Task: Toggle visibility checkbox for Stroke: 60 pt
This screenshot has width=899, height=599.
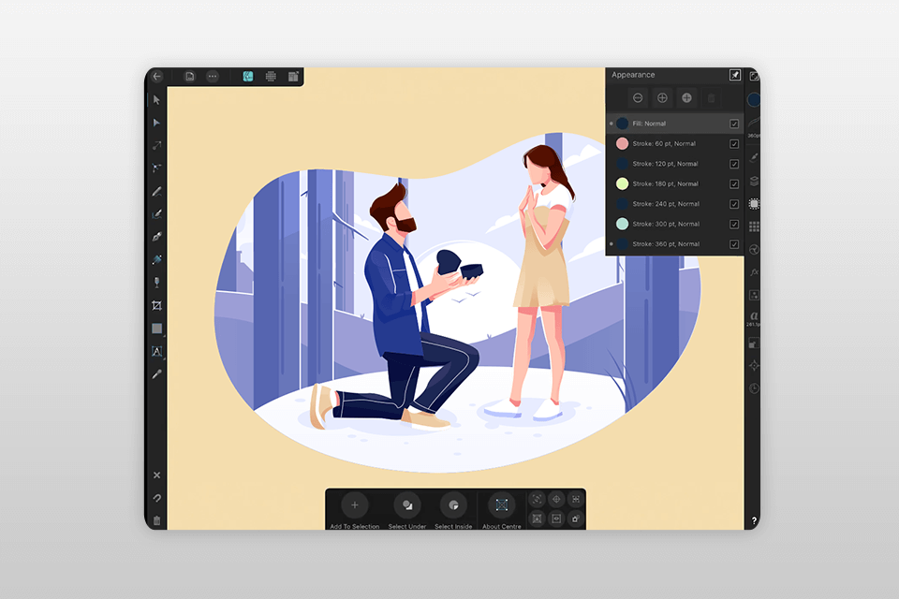Action: pyautogui.click(x=733, y=143)
